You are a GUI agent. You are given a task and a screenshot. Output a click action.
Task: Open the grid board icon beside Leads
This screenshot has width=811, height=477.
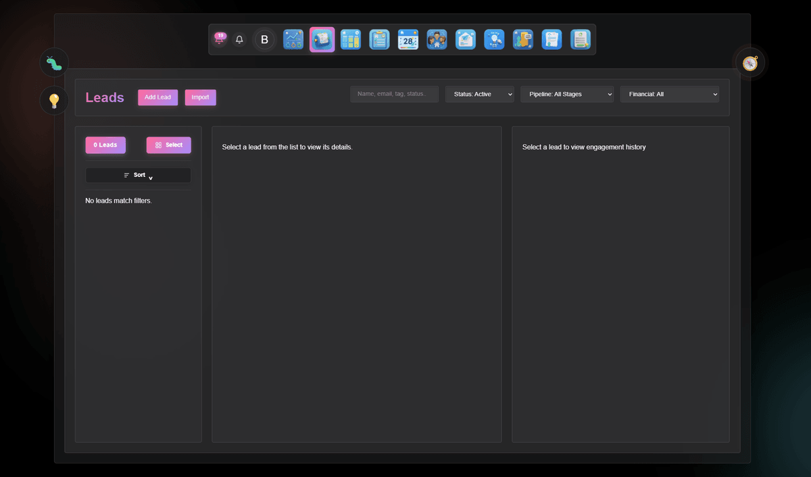pos(351,39)
